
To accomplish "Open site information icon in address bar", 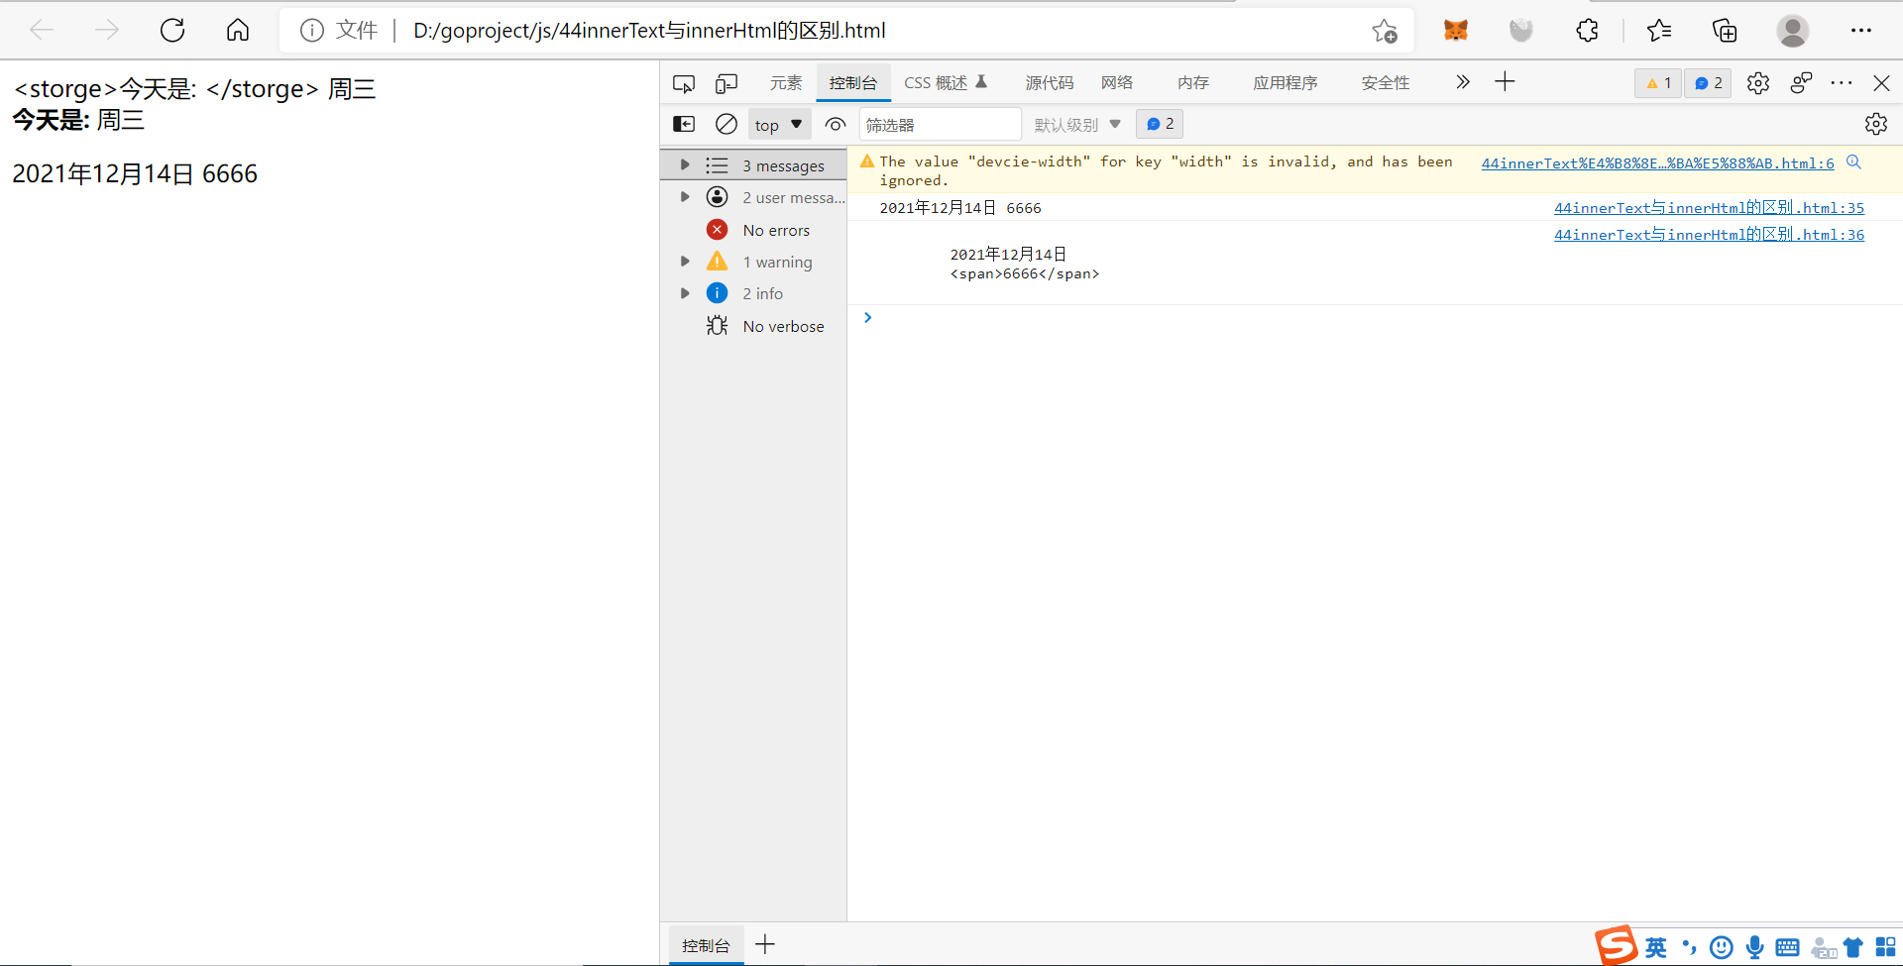I will (312, 31).
